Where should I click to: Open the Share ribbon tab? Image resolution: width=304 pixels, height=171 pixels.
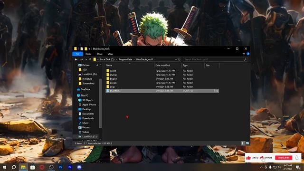(x=99, y=54)
